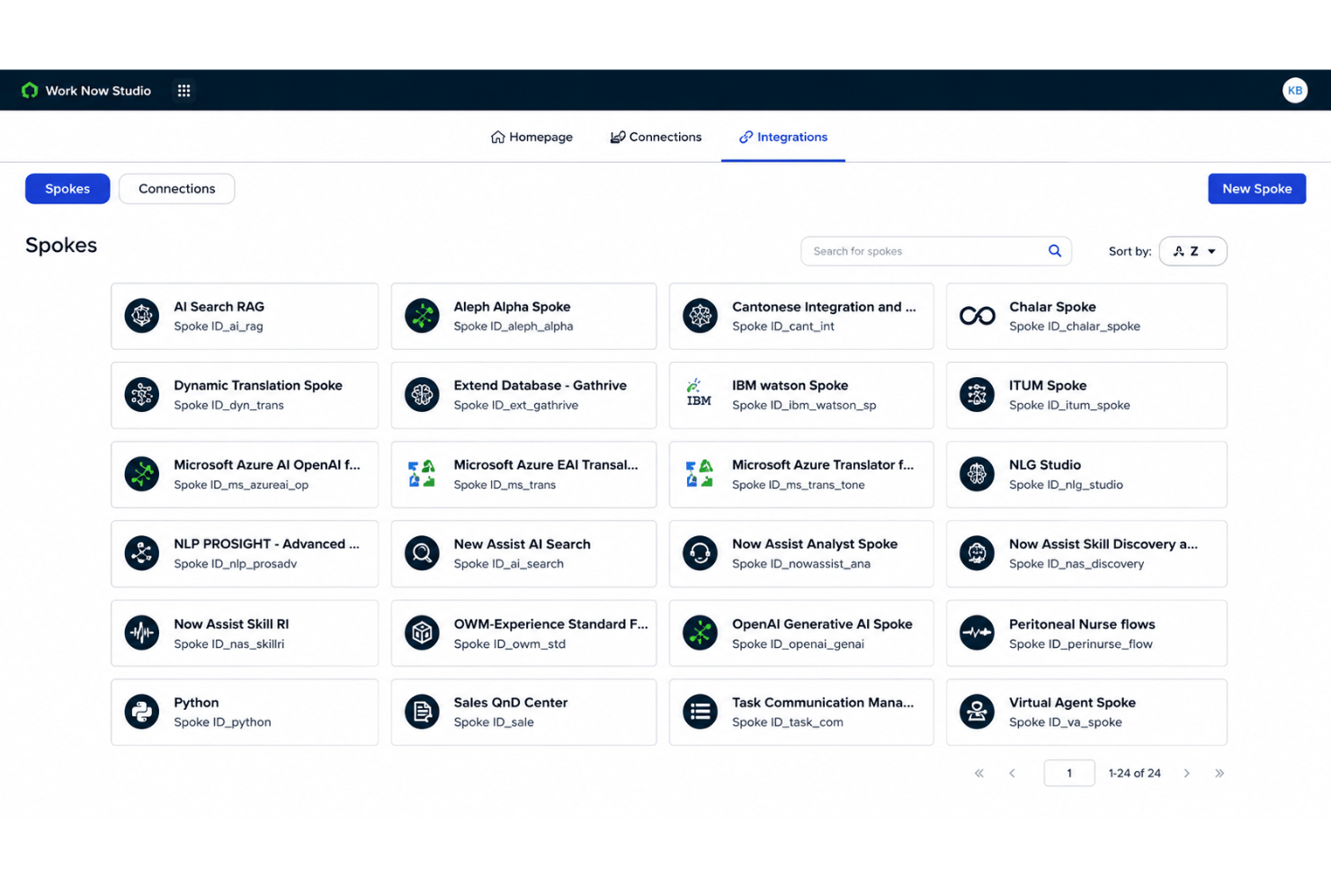This screenshot has width=1331, height=888.
Task: Click the New Assist AI Search icon
Action: pos(421,553)
